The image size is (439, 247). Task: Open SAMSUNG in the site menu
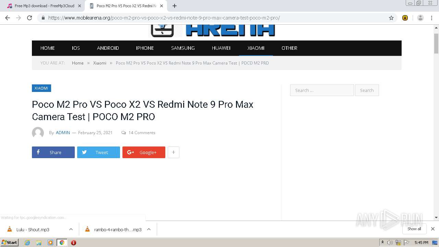pos(183,48)
